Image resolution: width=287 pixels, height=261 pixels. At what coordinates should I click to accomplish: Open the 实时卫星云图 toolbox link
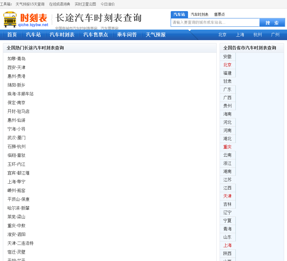point(85,4)
